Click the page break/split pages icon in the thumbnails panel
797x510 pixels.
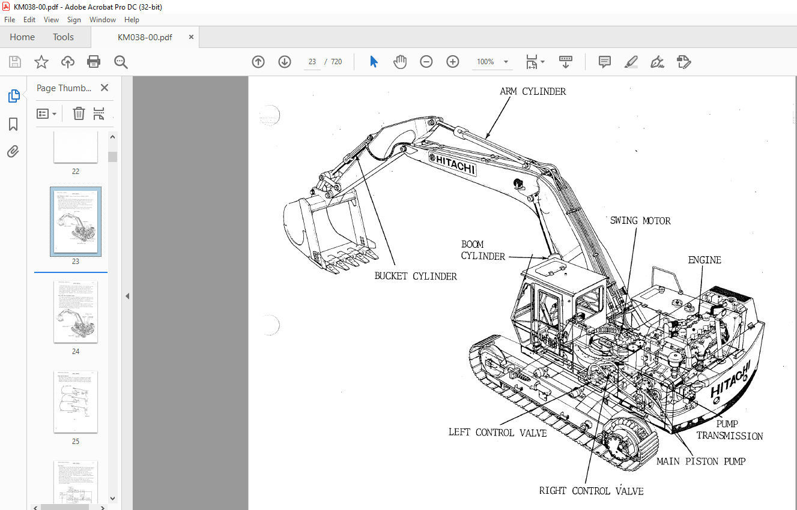99,113
